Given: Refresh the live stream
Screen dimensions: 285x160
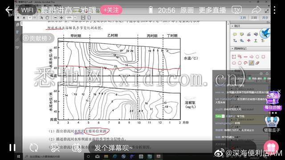Looking at the screenshot, I should 34,148.
